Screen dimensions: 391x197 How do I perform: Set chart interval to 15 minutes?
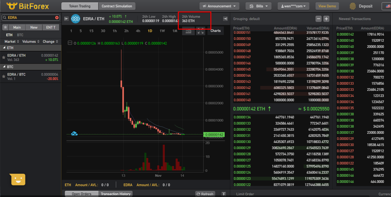tap(91, 31)
